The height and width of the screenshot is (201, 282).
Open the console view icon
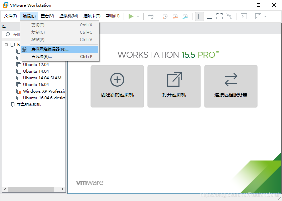coord(244,16)
